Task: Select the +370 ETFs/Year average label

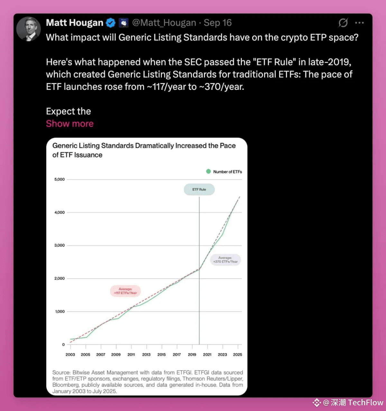Action: coord(225,260)
